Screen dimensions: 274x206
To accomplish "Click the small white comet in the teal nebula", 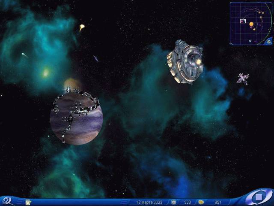I will 24,55.
